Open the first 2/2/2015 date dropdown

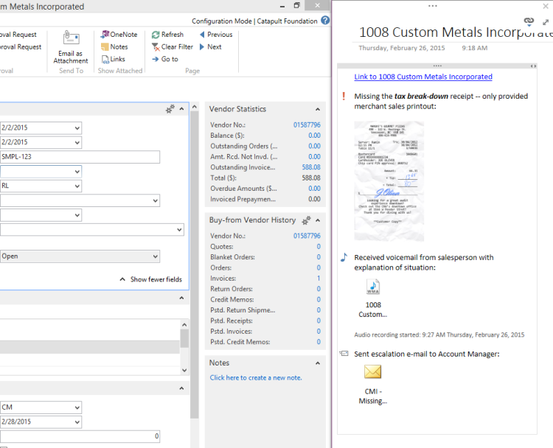pos(77,128)
